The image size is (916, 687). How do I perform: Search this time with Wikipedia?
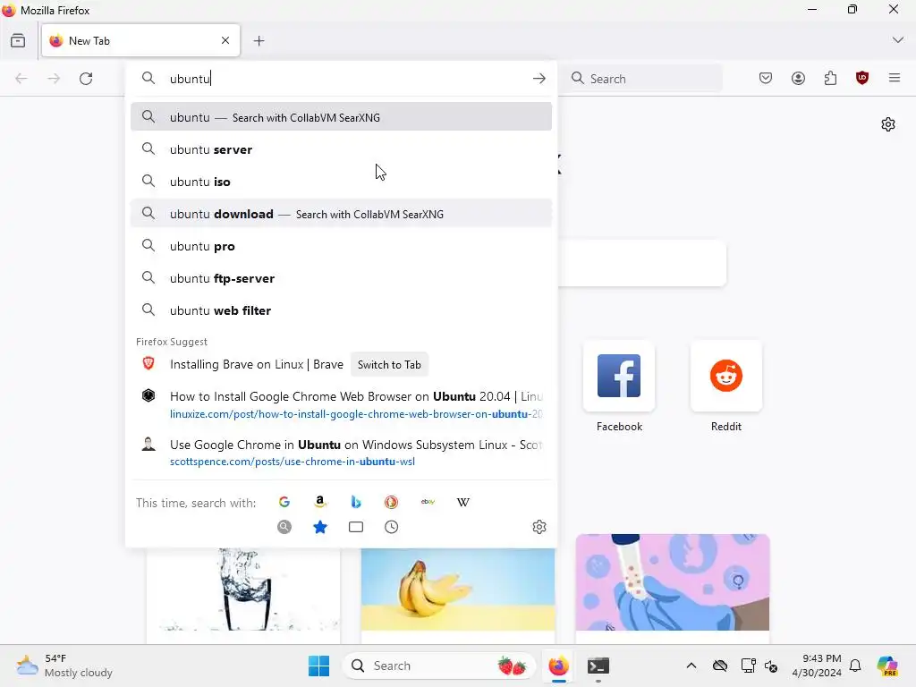pyautogui.click(x=463, y=502)
